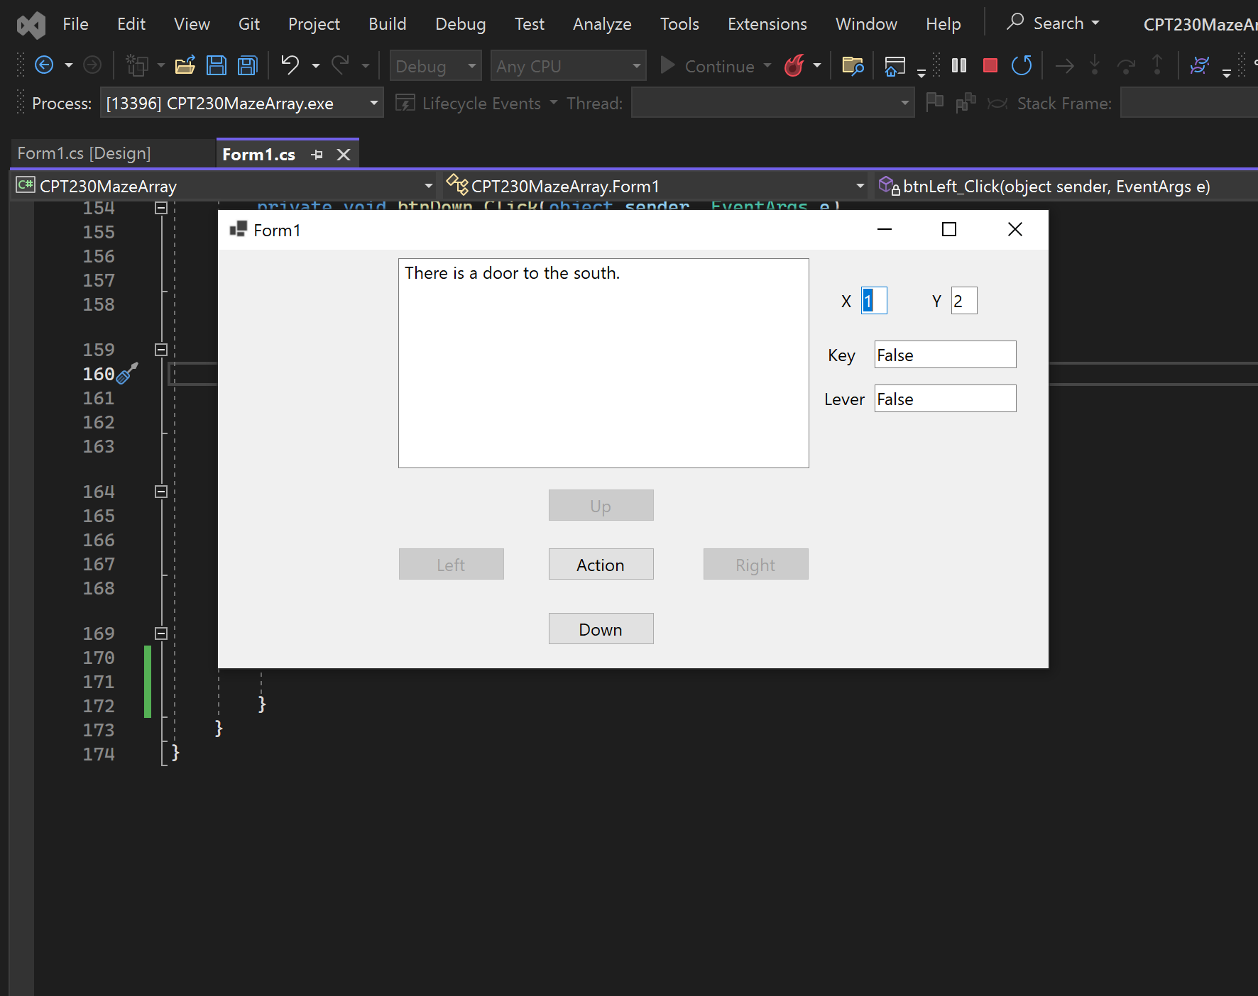Click the Stop Debugging red square icon
Viewport: 1258px width, 996px height.
coord(990,65)
